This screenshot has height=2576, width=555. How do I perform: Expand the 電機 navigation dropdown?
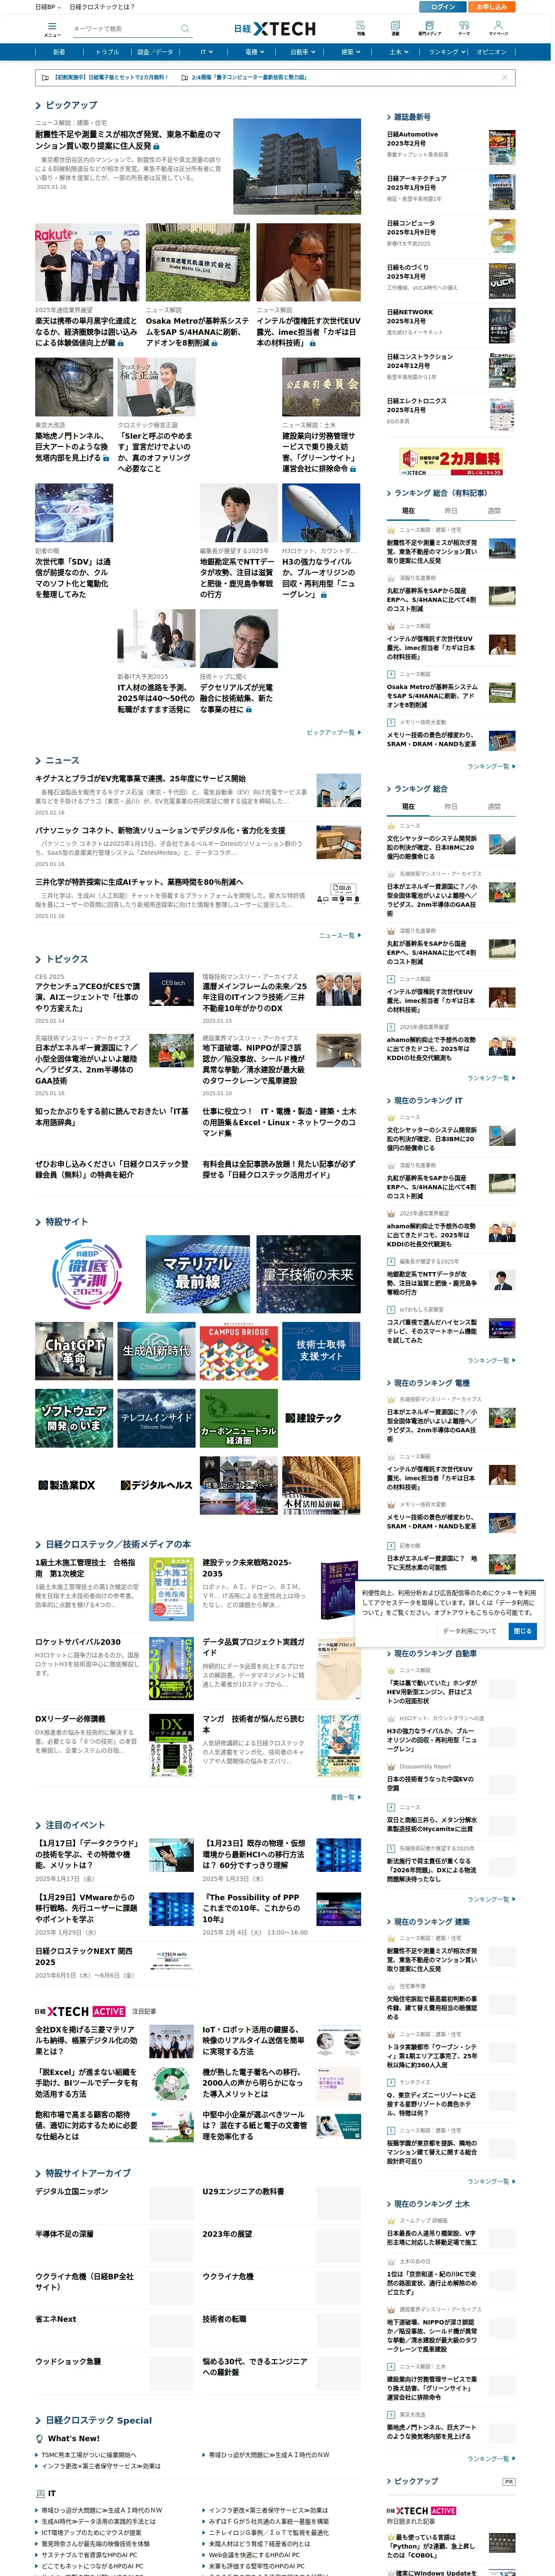(254, 52)
